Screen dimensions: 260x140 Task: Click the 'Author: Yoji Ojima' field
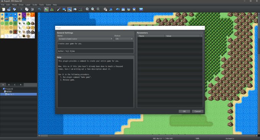tap(95, 51)
